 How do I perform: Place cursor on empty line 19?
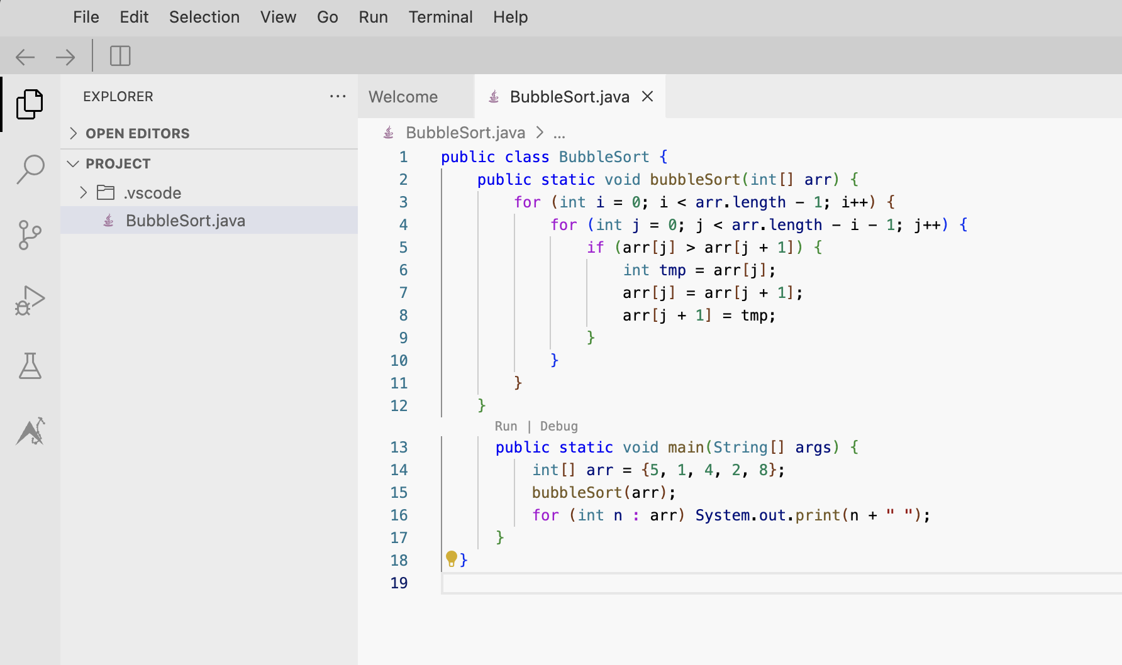coord(781,583)
